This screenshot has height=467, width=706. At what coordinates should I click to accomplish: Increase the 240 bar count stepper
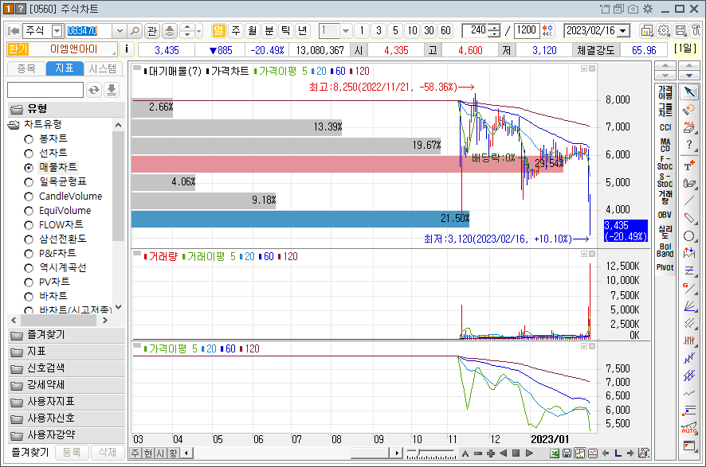[x=494, y=27]
